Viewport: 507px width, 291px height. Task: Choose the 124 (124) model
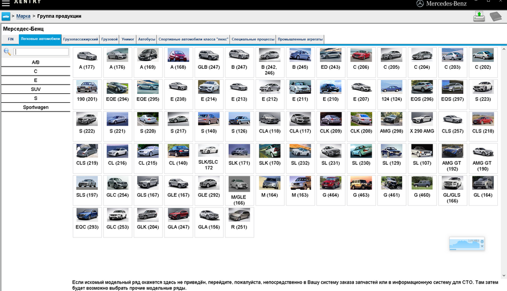pyautogui.click(x=391, y=94)
